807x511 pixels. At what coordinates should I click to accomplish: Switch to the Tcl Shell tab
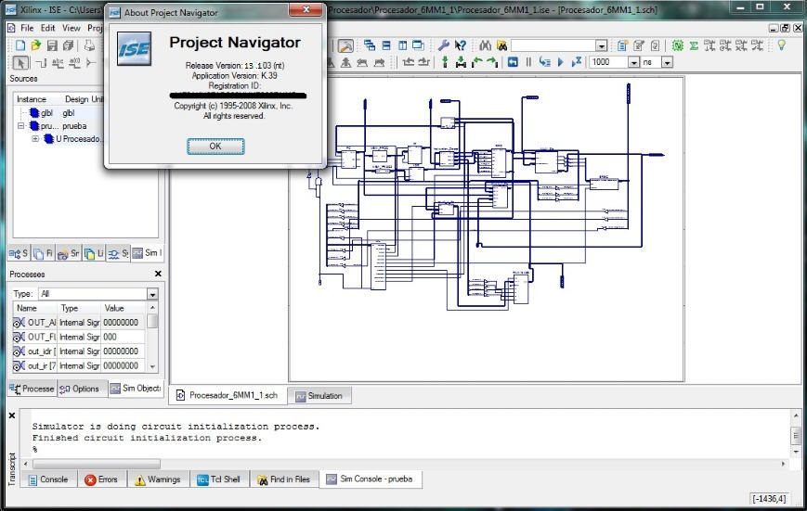(218, 479)
